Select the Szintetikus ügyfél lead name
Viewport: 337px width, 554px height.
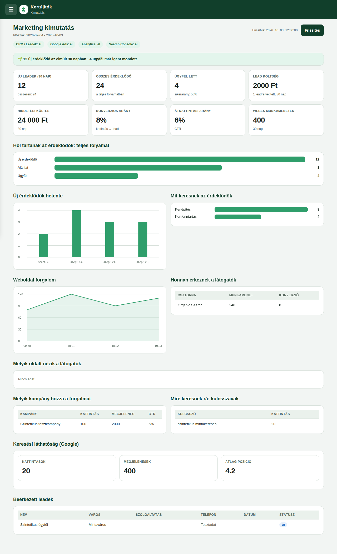34,525
